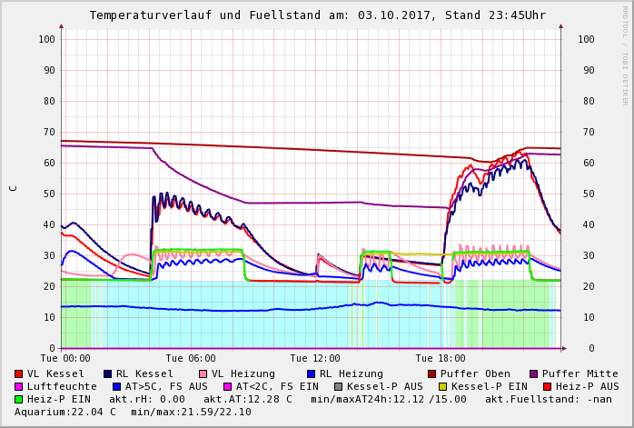Click the Tue 12:00 time axis label
Screen dimensions: 634x428
coord(315,359)
